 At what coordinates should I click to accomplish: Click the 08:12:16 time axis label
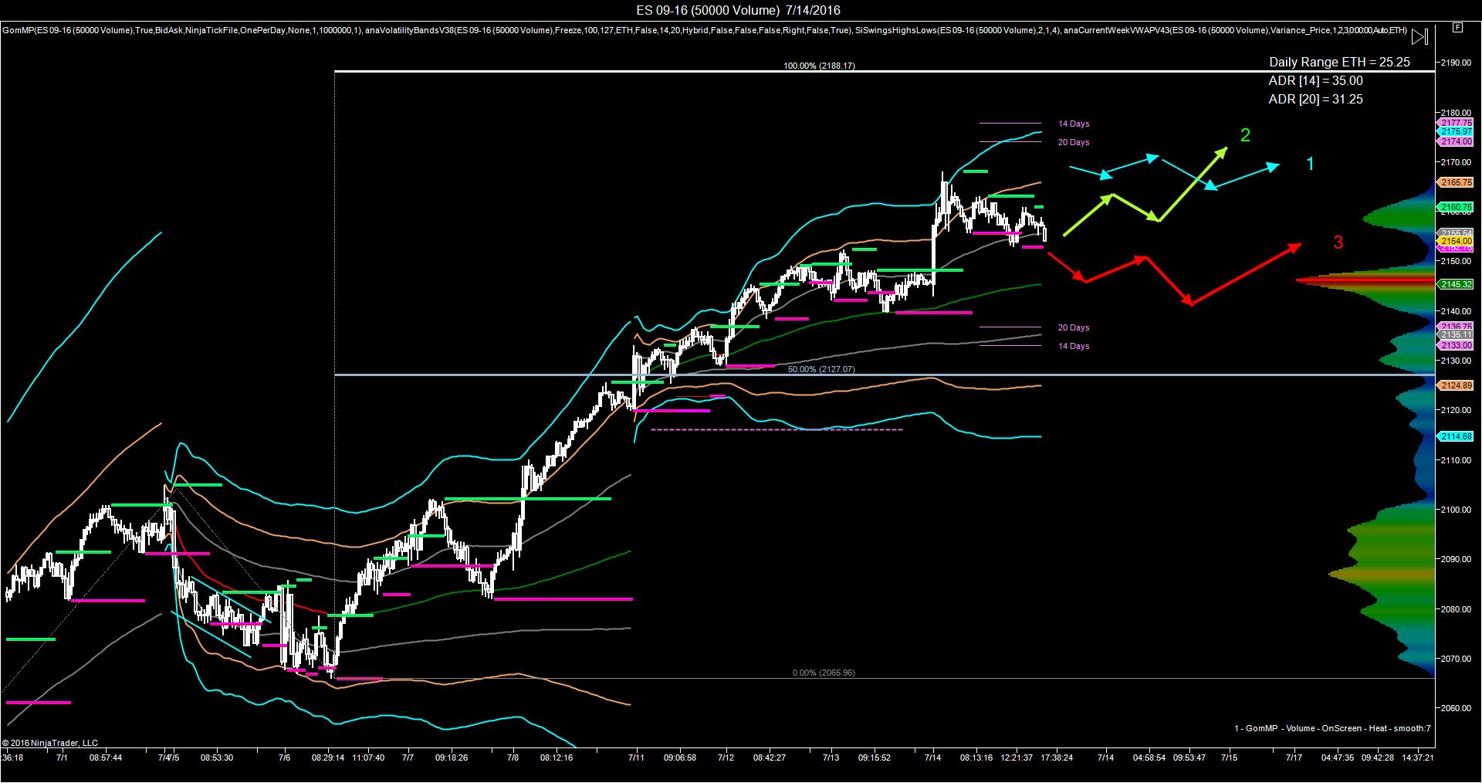(x=557, y=758)
